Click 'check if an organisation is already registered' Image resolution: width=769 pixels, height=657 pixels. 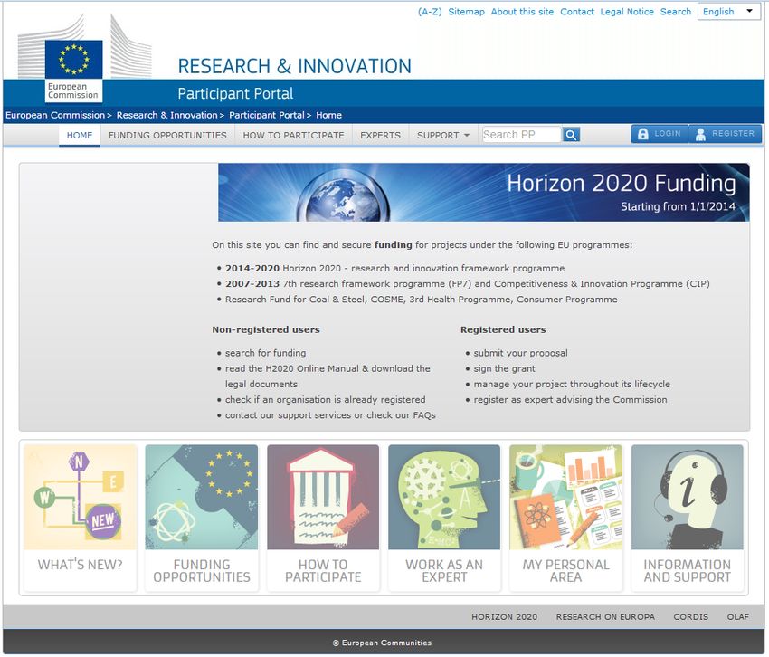pyautogui.click(x=325, y=399)
